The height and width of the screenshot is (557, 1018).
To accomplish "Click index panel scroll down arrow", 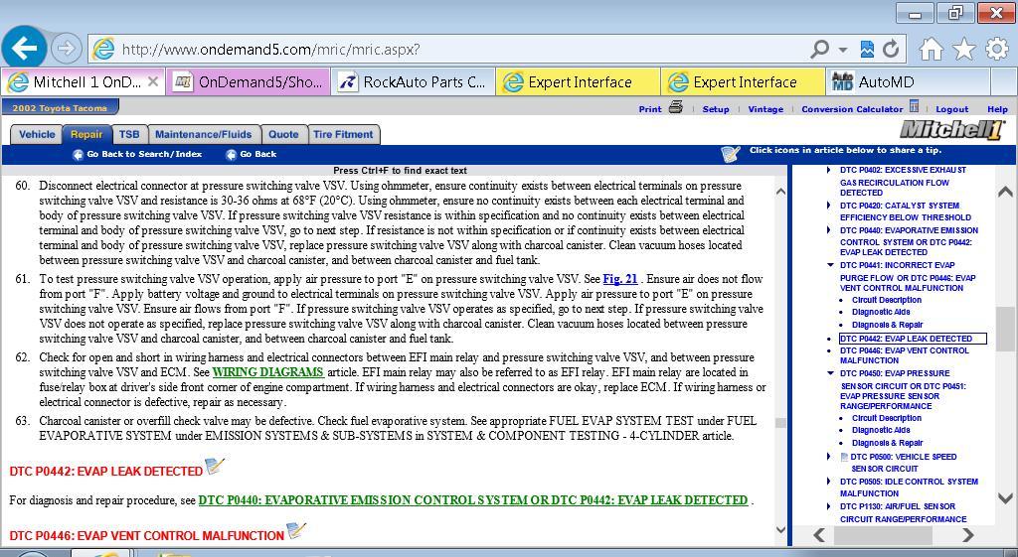I will tap(1005, 498).
